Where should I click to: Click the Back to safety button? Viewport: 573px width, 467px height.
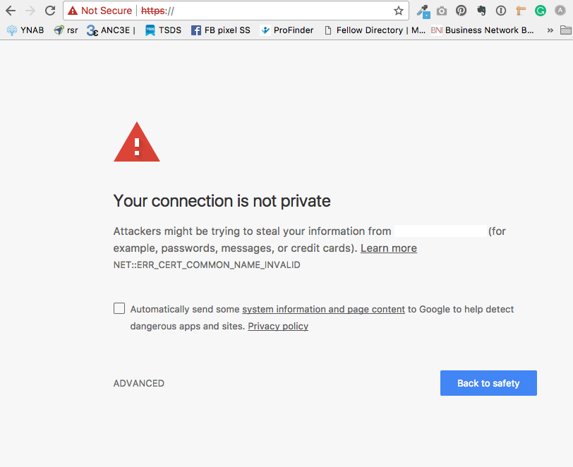pyautogui.click(x=488, y=383)
